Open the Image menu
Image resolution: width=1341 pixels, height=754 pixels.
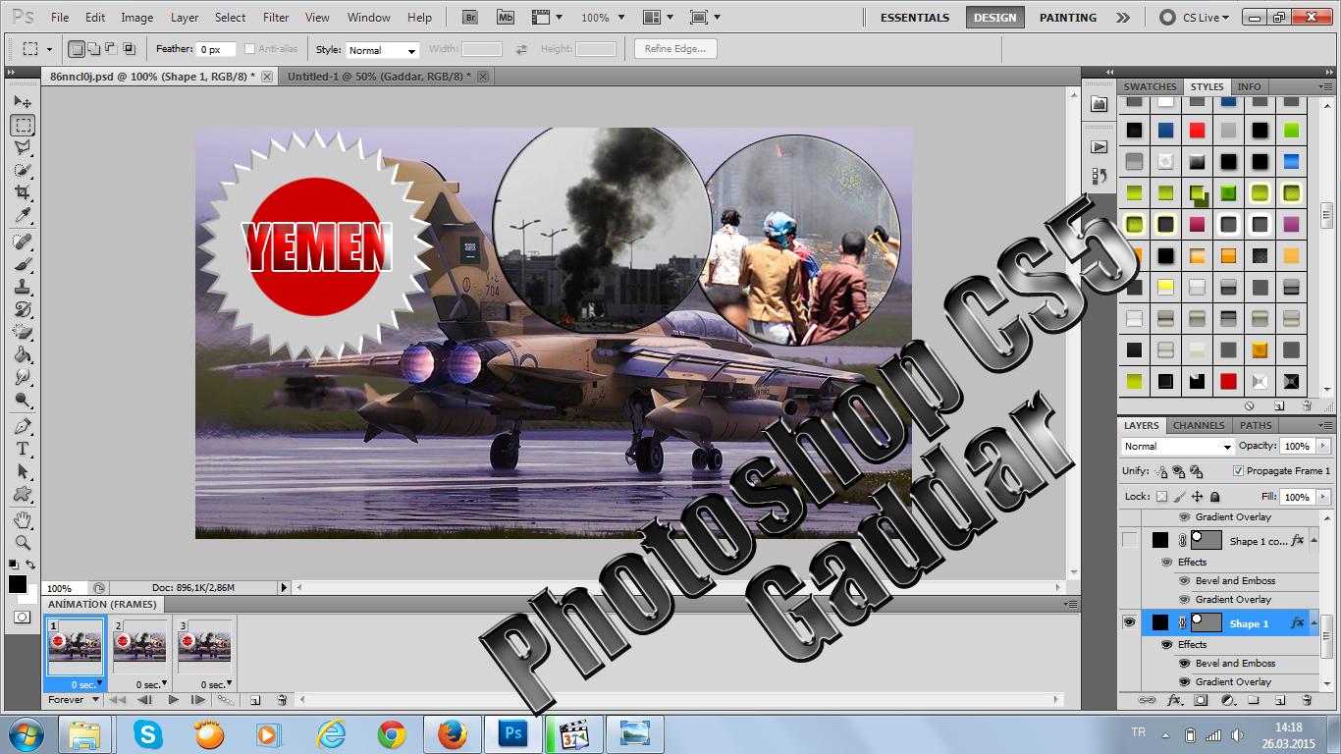tap(136, 18)
